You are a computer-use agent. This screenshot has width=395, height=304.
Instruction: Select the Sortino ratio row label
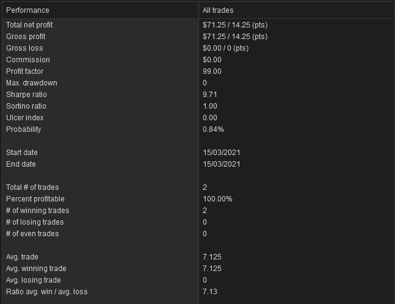(26, 106)
